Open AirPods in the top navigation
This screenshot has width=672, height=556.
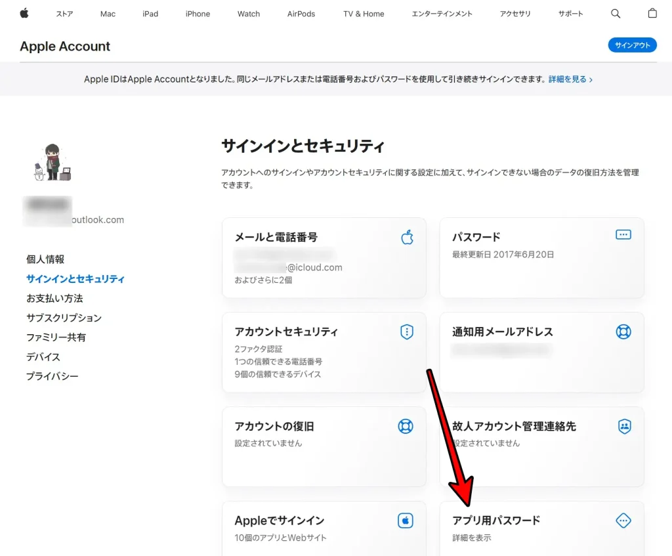tap(301, 14)
